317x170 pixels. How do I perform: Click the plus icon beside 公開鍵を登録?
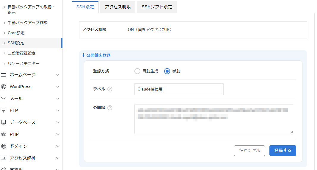[84, 55]
